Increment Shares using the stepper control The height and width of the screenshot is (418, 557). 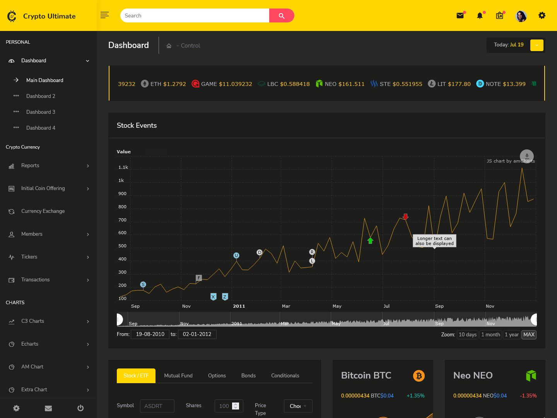236,404
